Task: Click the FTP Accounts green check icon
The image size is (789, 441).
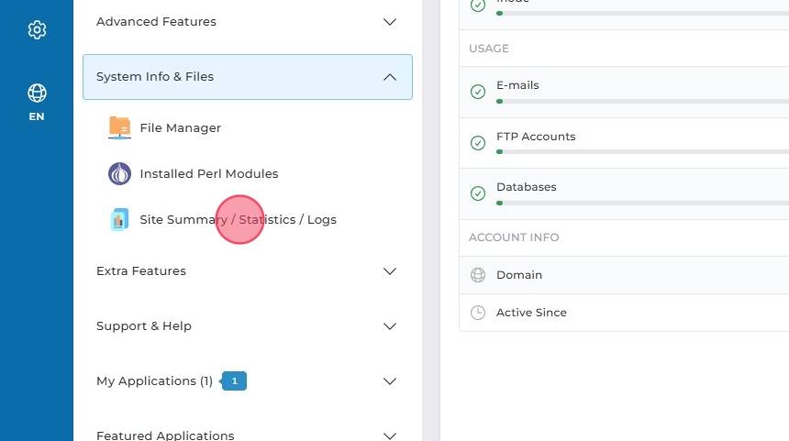Action: click(x=477, y=143)
